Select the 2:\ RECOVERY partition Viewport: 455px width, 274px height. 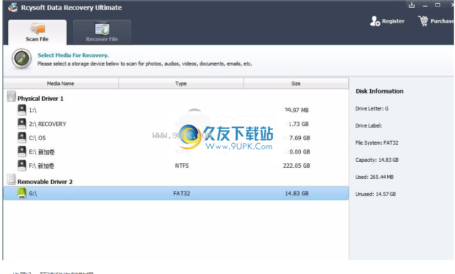tap(176, 124)
